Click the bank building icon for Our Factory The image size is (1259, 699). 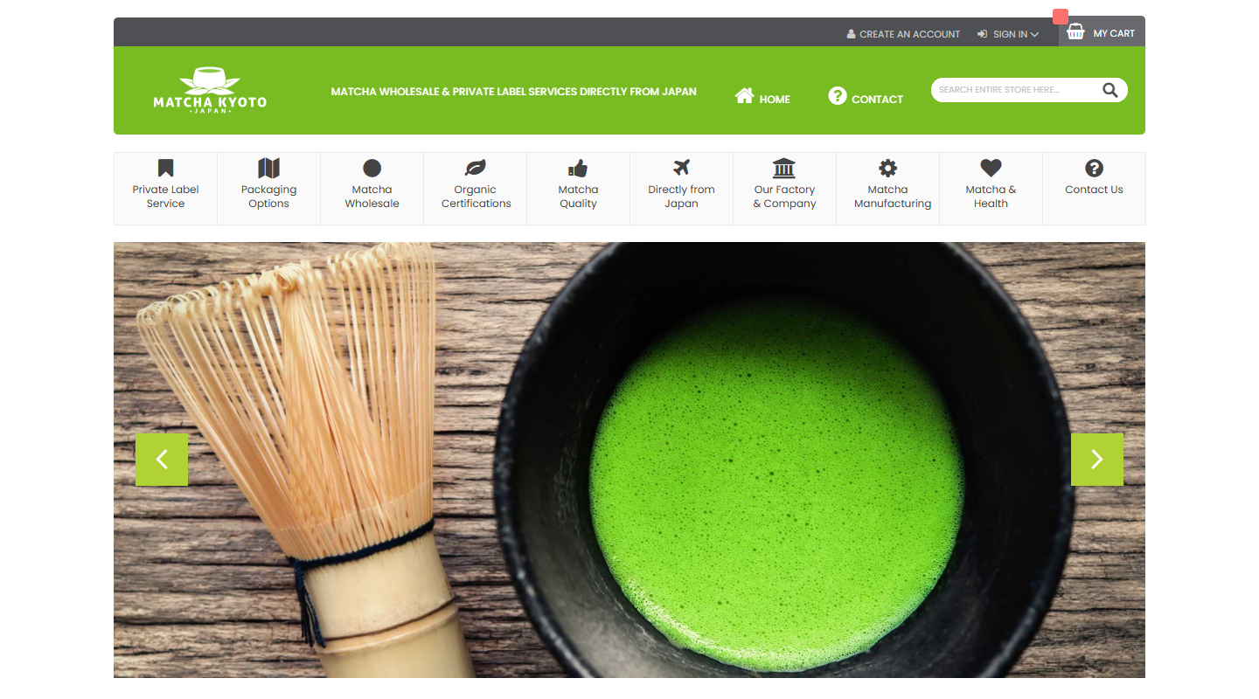click(784, 168)
